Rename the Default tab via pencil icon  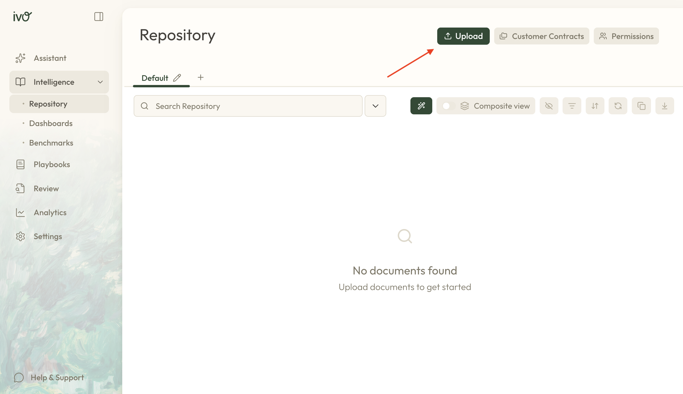click(x=177, y=78)
